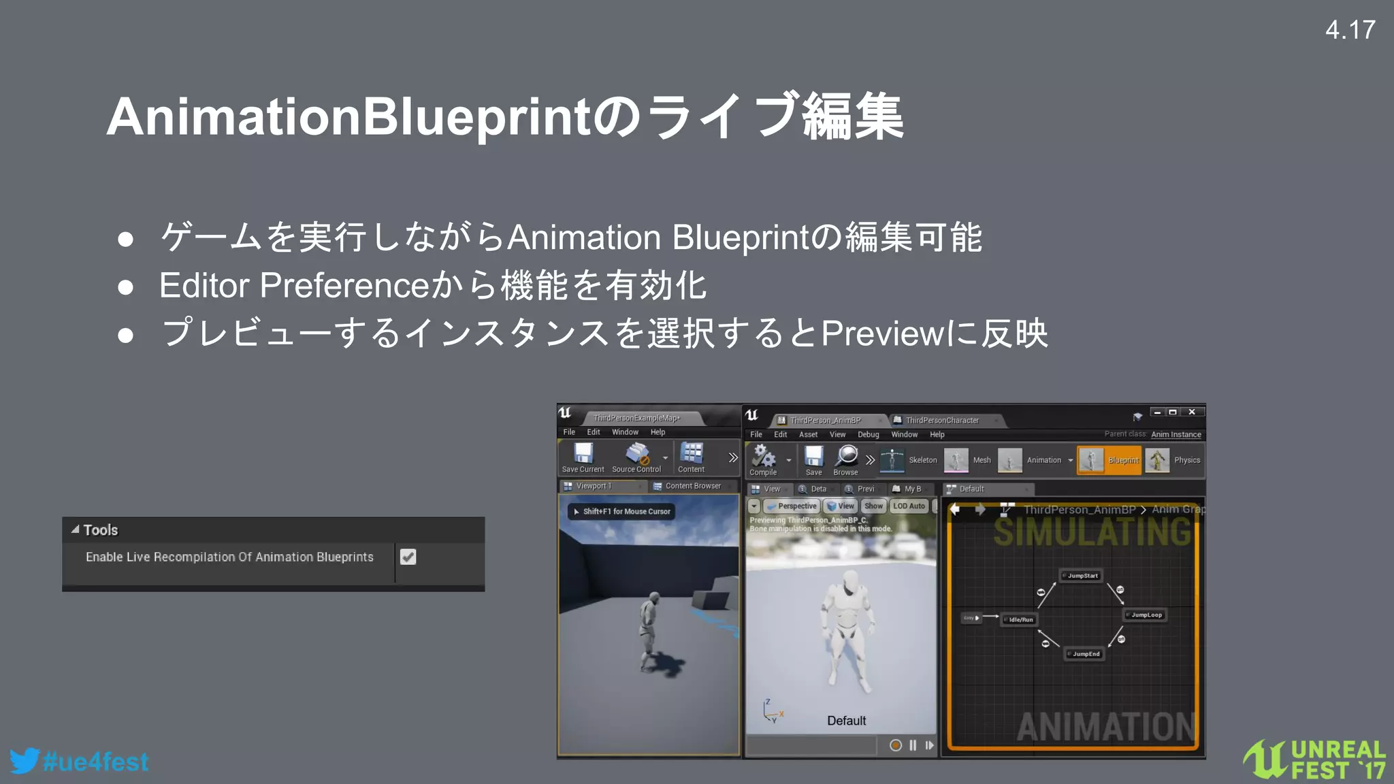The height and width of the screenshot is (784, 1394).
Task: Switch to Physics mode
Action: click(1173, 460)
